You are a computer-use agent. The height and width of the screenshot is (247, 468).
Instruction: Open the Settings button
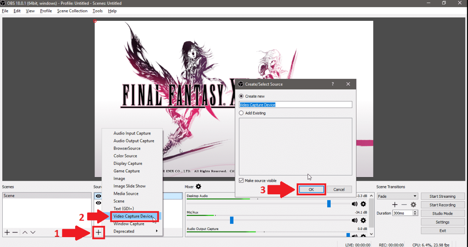tap(443, 222)
